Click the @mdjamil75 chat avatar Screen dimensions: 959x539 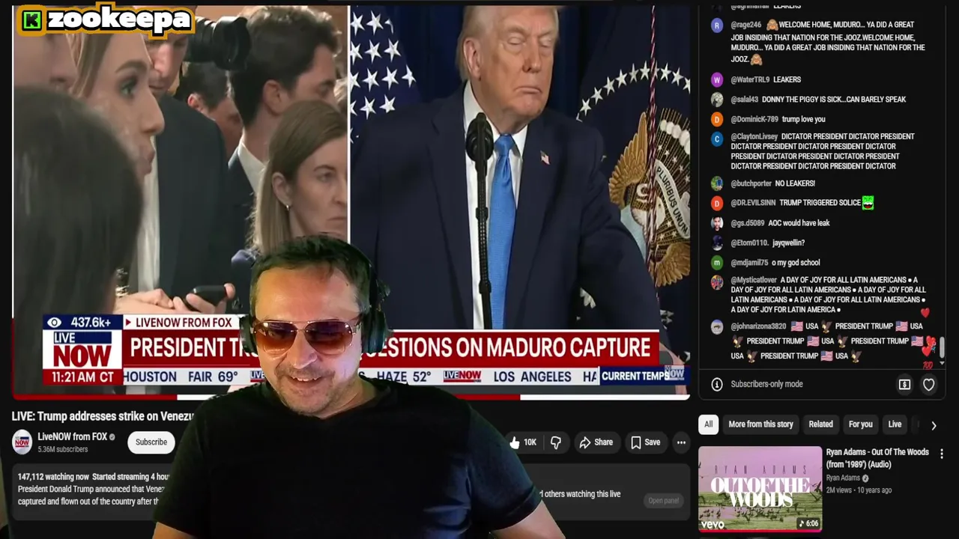pyautogui.click(x=717, y=263)
